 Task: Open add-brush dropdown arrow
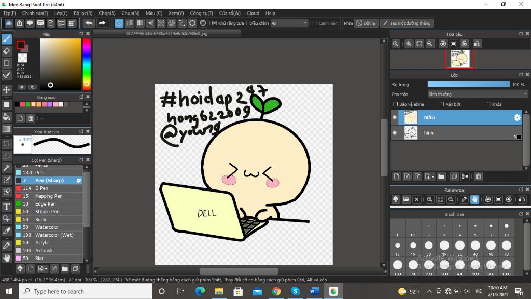(46, 269)
